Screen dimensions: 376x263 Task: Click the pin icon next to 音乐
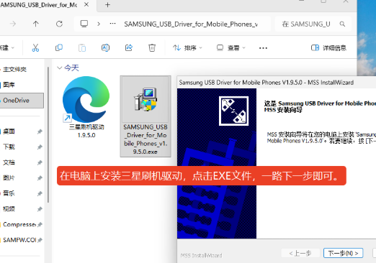(x=40, y=193)
